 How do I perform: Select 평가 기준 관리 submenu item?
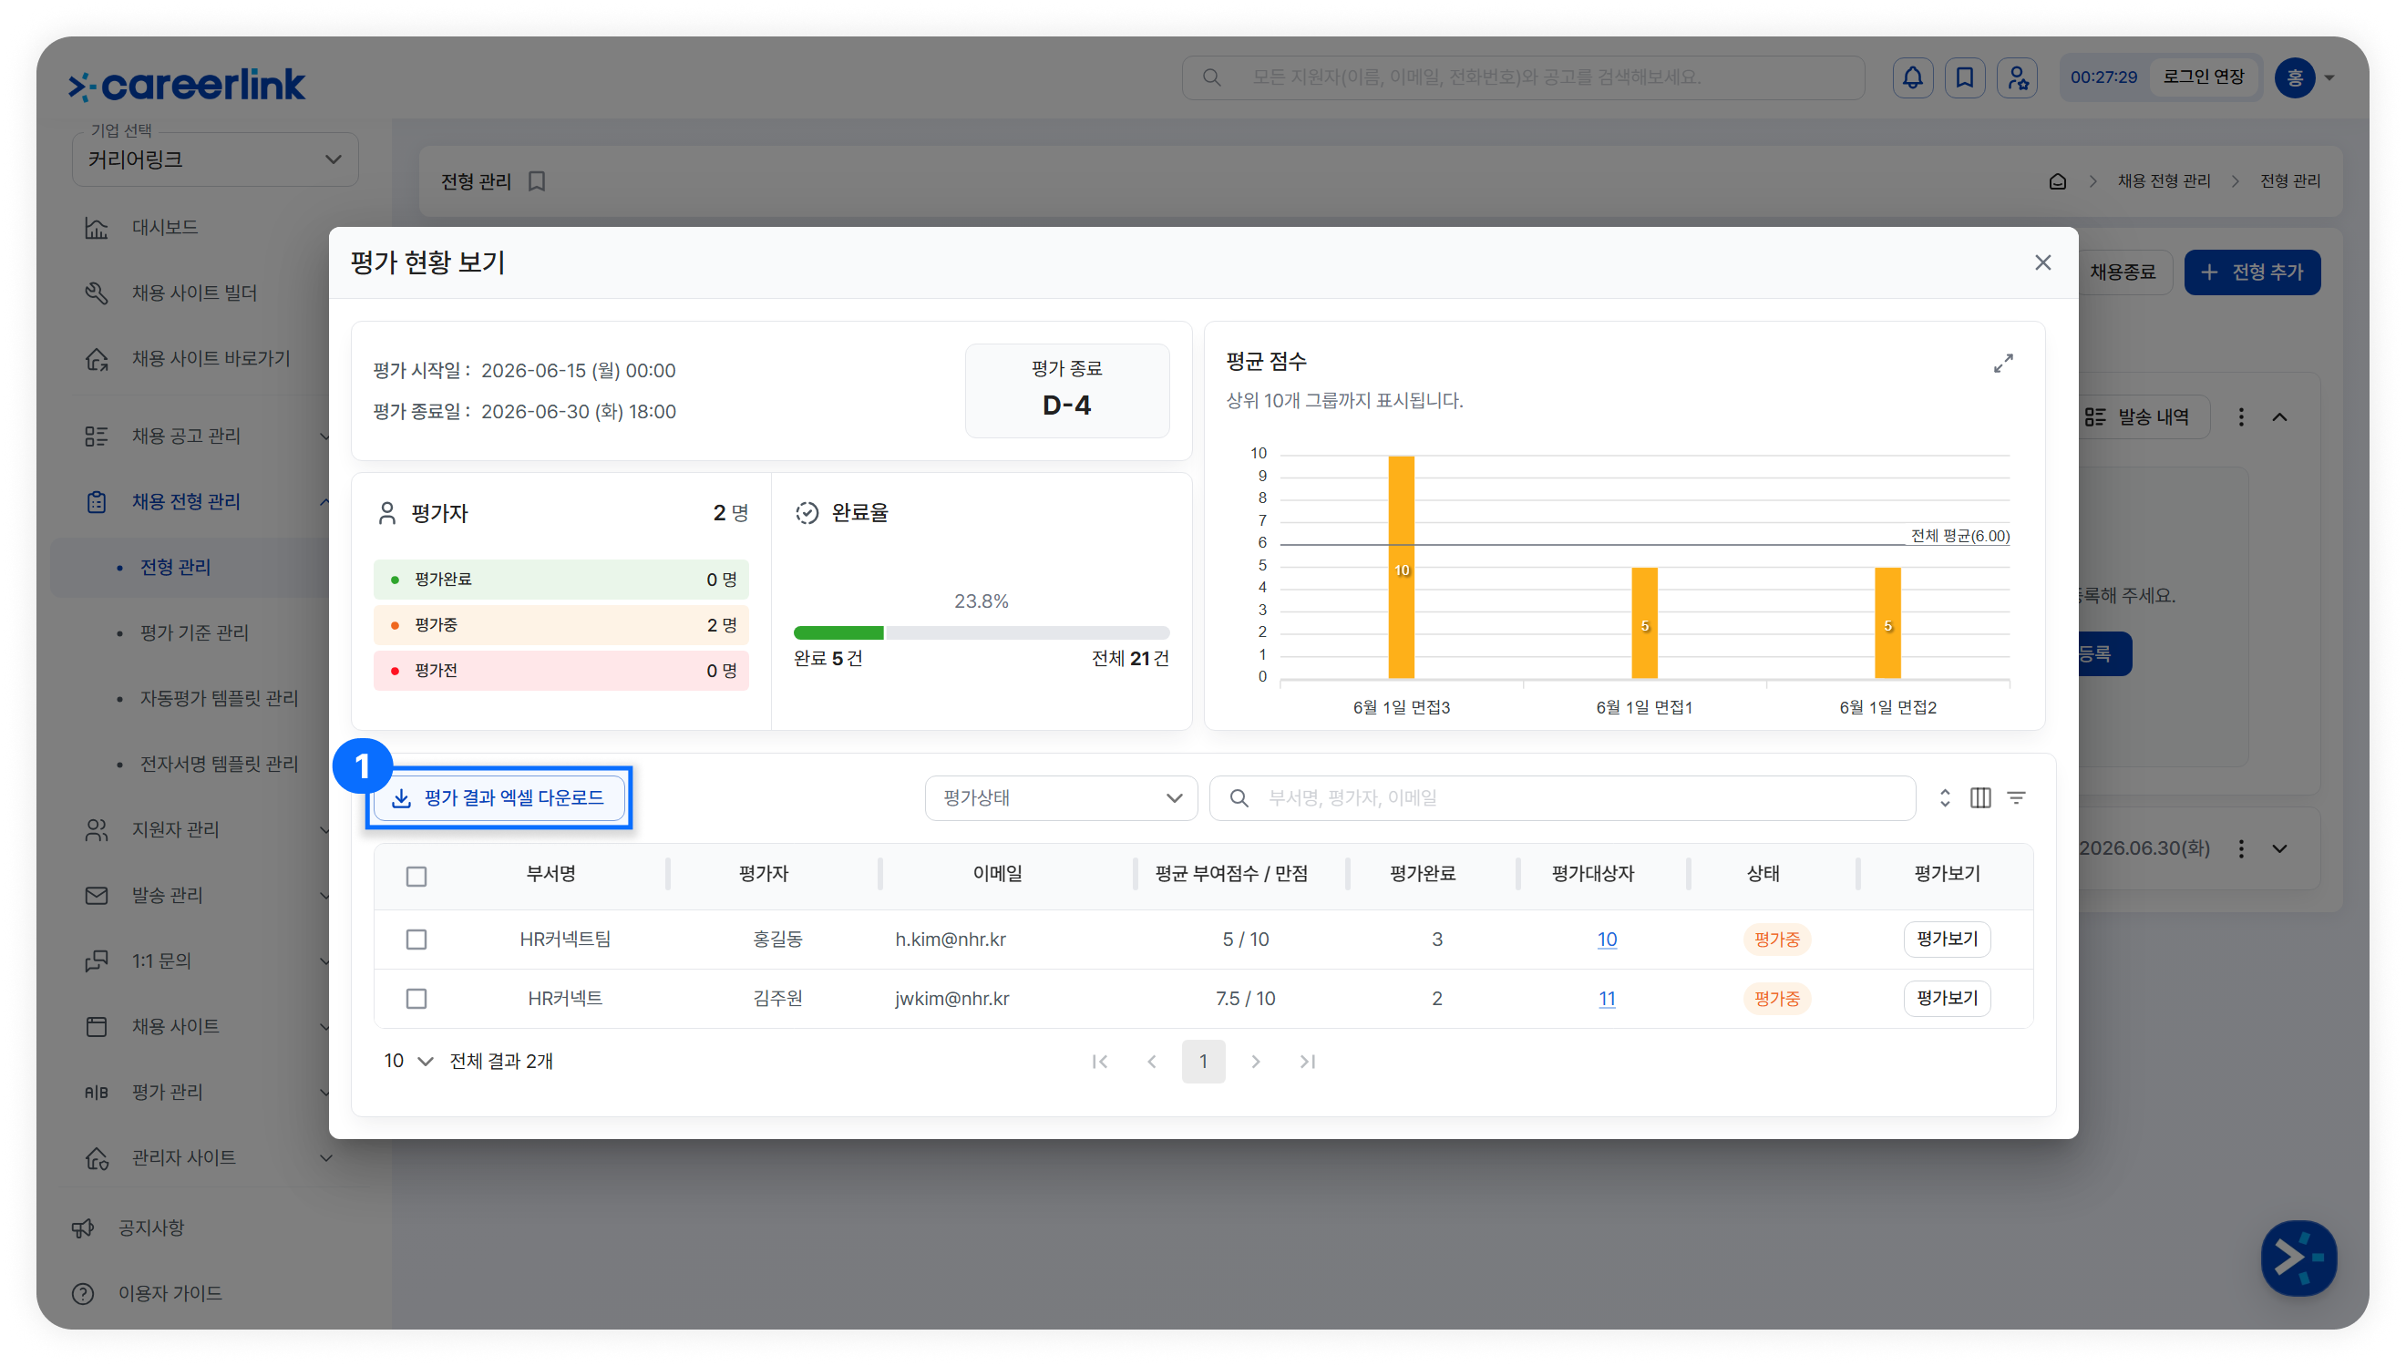point(194,633)
